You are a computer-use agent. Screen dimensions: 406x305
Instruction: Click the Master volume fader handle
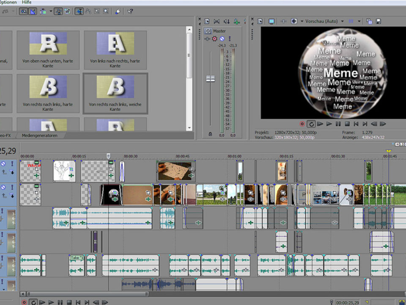click(210, 79)
